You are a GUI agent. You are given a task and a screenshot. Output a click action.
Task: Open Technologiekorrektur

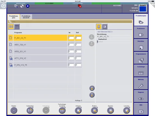pyautogui.click(x=62, y=110)
